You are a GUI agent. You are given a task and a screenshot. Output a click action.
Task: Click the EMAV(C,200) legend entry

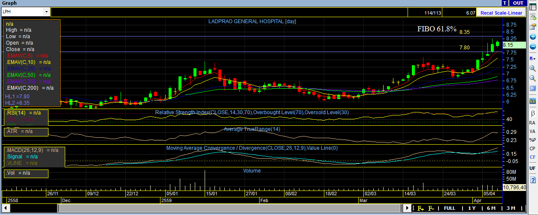(x=30, y=88)
